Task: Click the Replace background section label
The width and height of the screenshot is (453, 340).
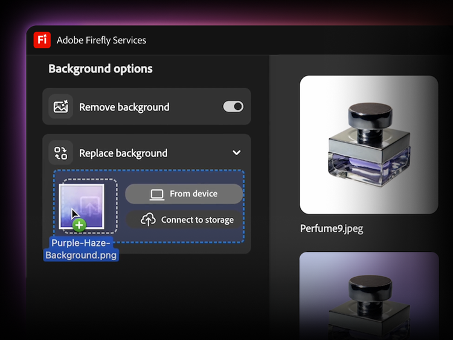Action: [x=123, y=153]
